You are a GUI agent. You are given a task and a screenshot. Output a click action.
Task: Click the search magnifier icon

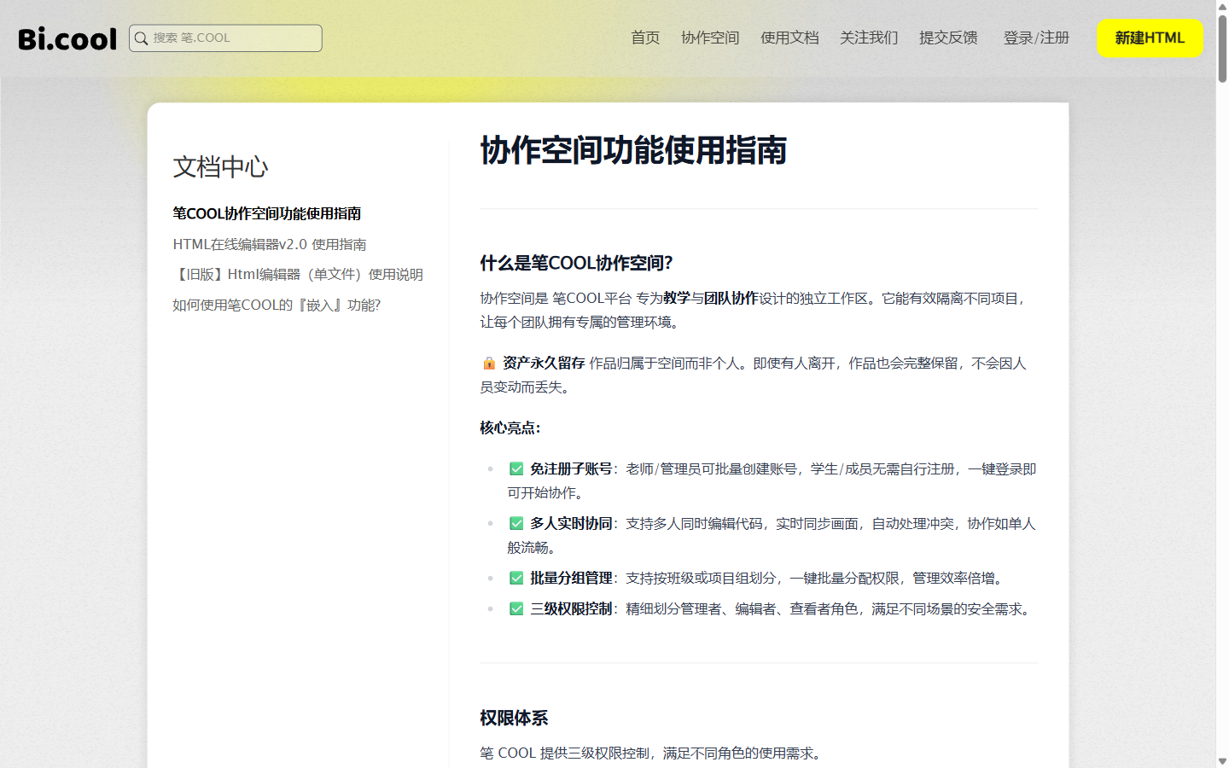pos(142,38)
